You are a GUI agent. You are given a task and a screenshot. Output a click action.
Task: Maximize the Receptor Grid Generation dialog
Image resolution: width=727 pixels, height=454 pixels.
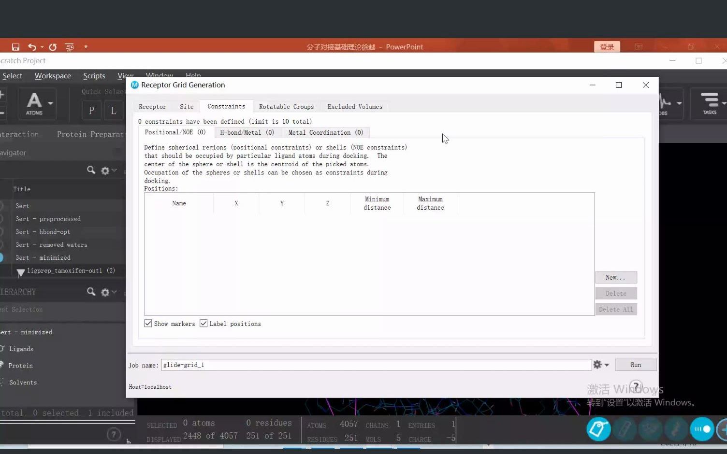pyautogui.click(x=619, y=85)
